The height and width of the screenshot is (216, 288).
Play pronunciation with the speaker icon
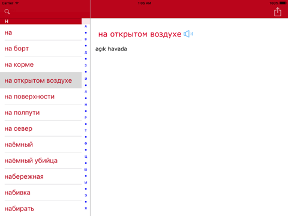pyautogui.click(x=188, y=34)
